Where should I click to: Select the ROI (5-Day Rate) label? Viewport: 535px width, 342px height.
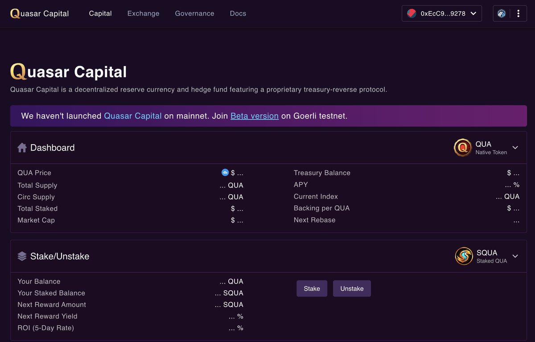coord(45,328)
